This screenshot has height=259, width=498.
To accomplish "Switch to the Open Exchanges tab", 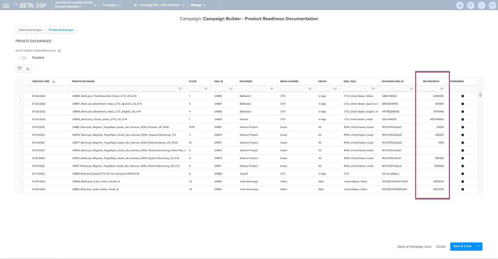I will click(x=30, y=30).
